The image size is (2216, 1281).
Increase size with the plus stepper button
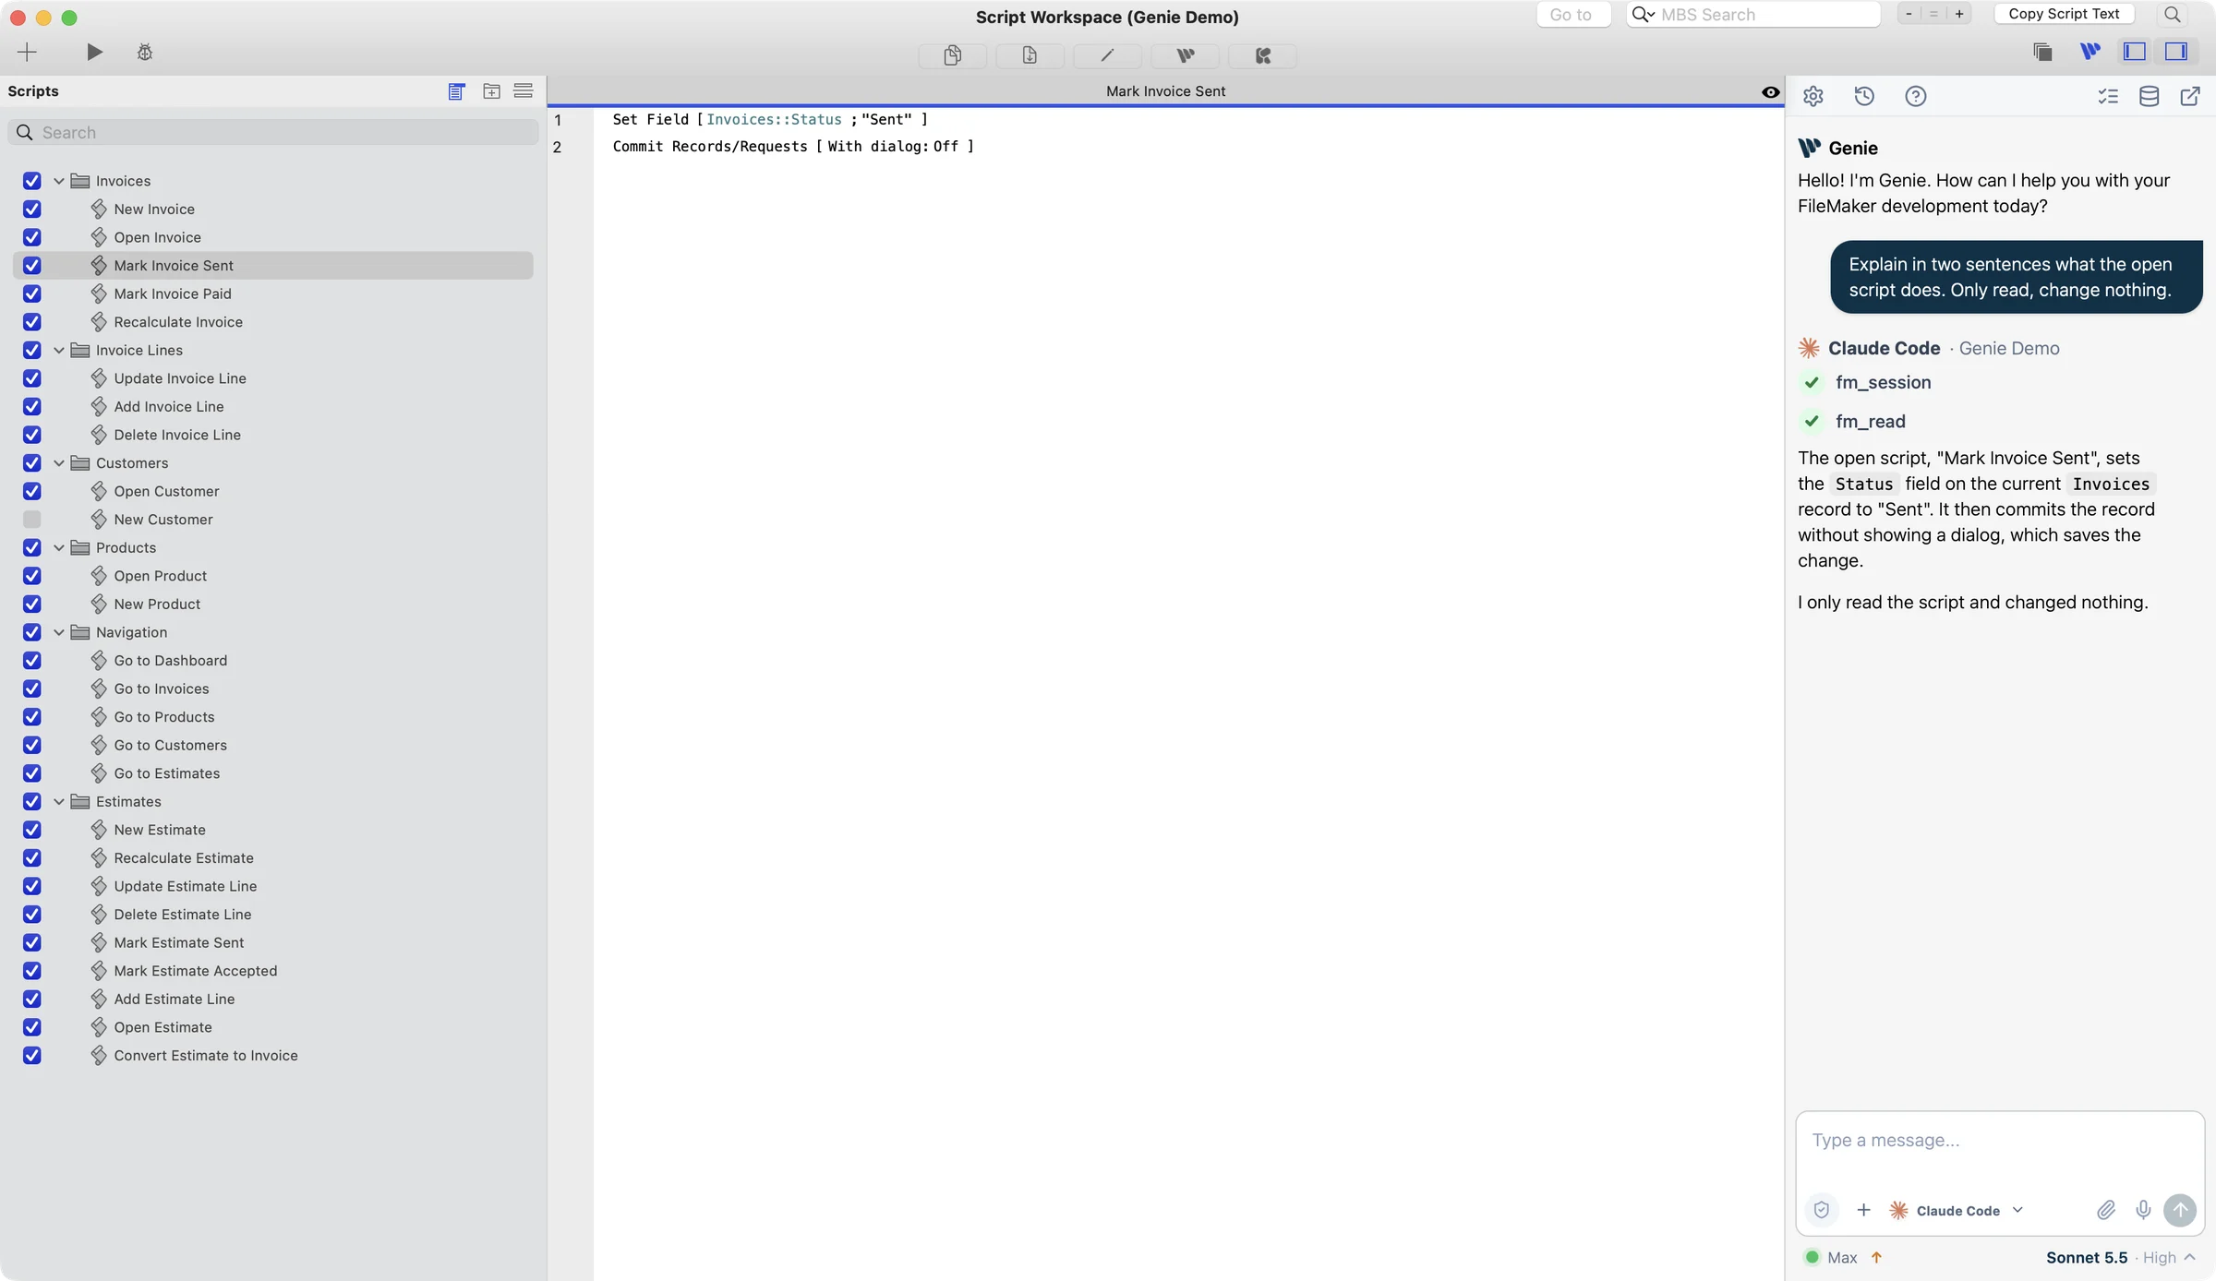pos(1959,14)
